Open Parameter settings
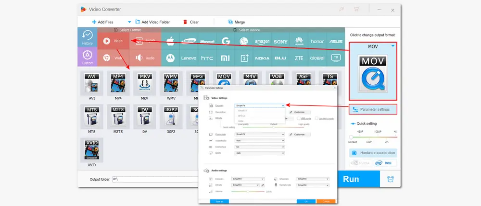The height and width of the screenshot is (206, 481). pos(373,109)
